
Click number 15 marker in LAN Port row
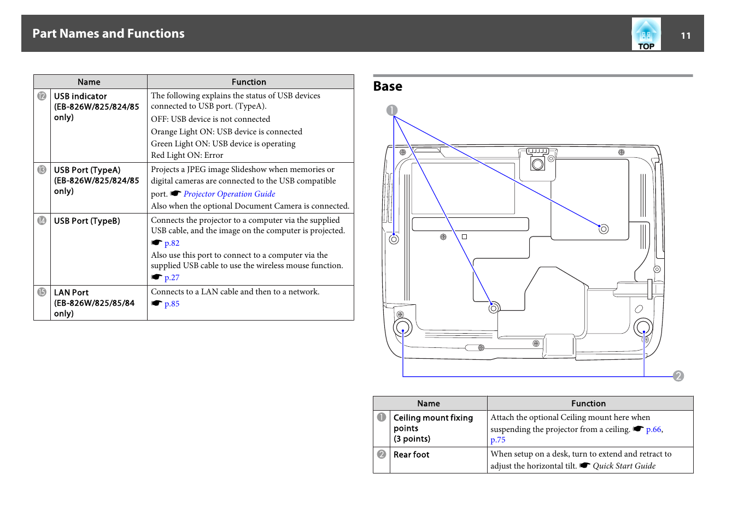click(42, 292)
